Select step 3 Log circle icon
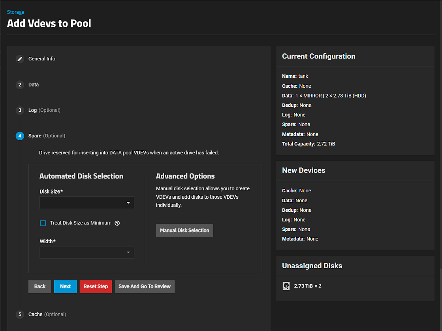 pos(20,111)
